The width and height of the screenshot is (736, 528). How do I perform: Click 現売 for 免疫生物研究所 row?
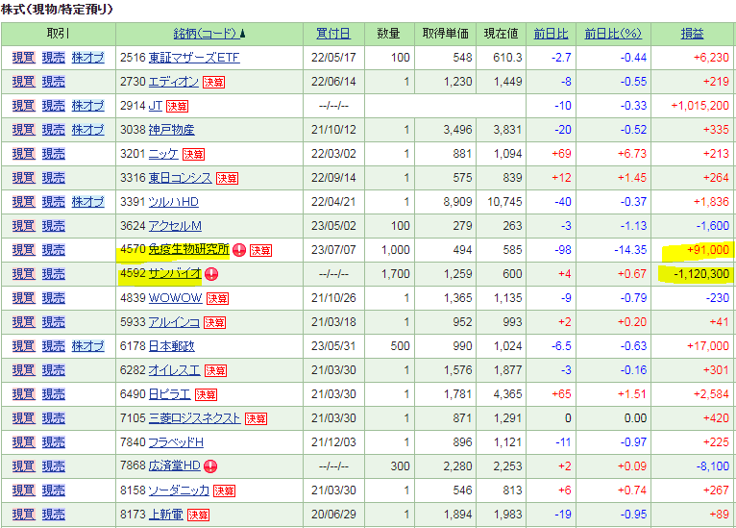coord(54,250)
